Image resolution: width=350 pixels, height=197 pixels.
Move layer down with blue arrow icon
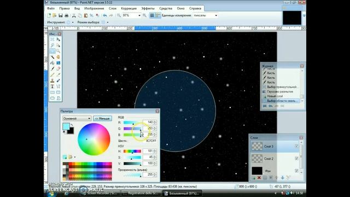point(282,177)
